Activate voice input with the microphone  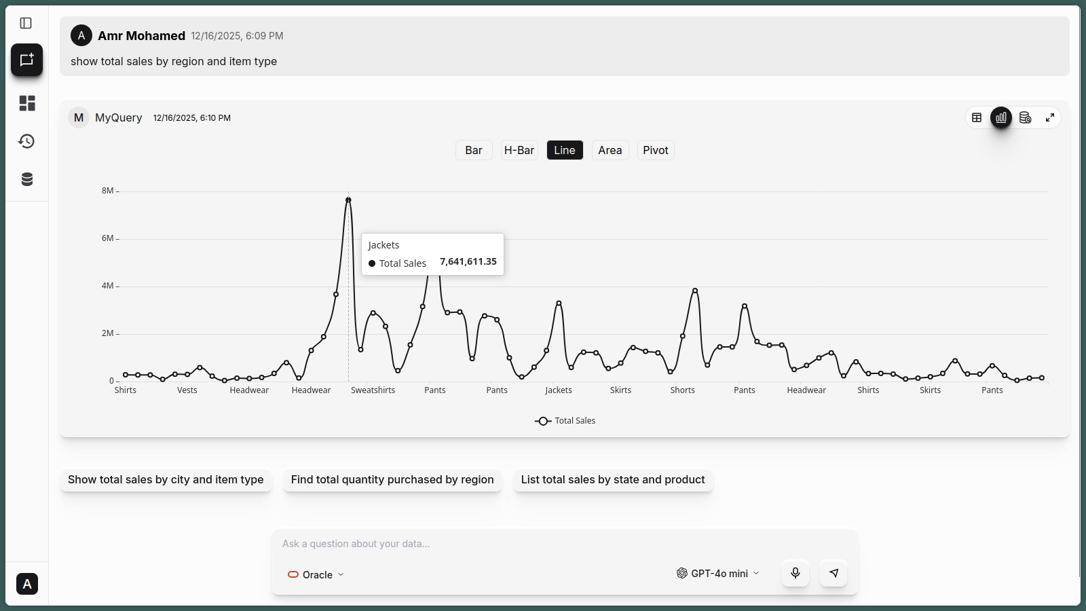(x=795, y=573)
